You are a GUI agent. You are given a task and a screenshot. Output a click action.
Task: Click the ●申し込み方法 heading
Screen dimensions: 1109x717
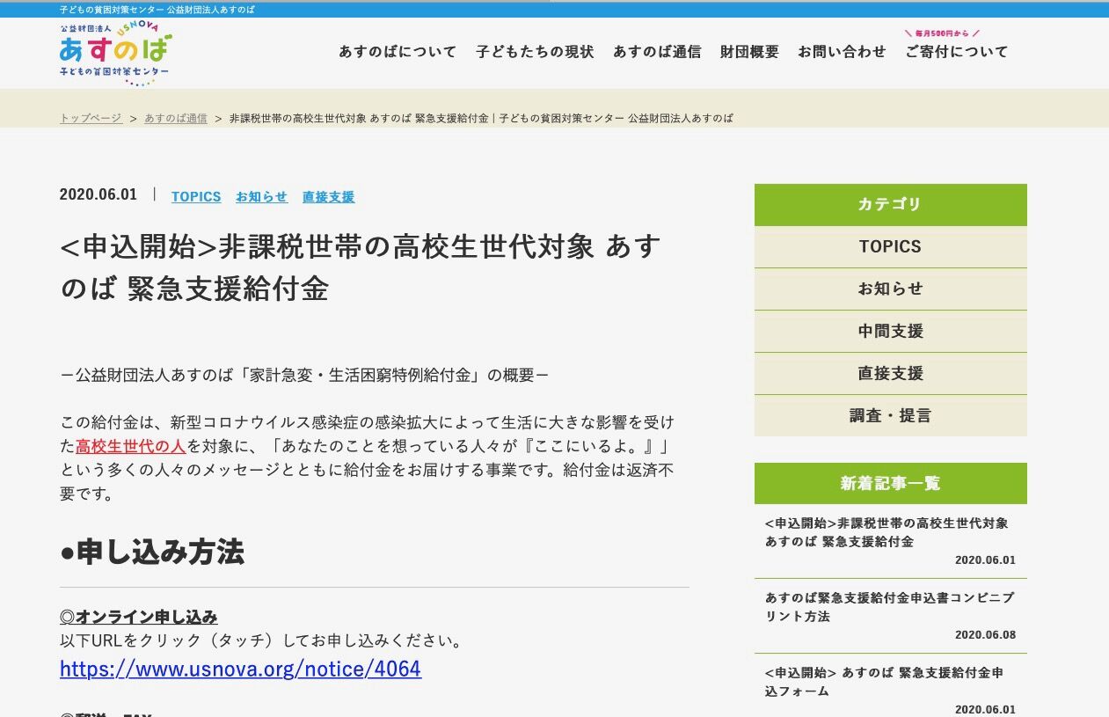click(x=152, y=552)
